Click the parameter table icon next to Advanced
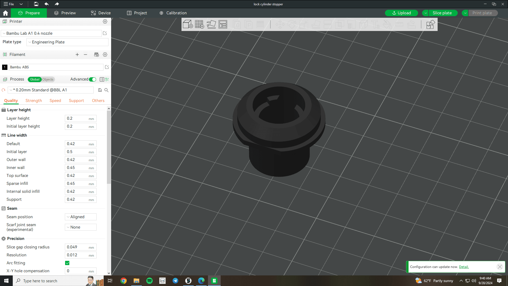Image resolution: width=508 pixels, height=286 pixels. pos(102,79)
